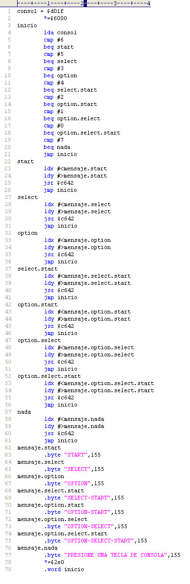190x584 pixels.
Task: Click the 'start' label on line 22
Action: (x=26, y=161)
